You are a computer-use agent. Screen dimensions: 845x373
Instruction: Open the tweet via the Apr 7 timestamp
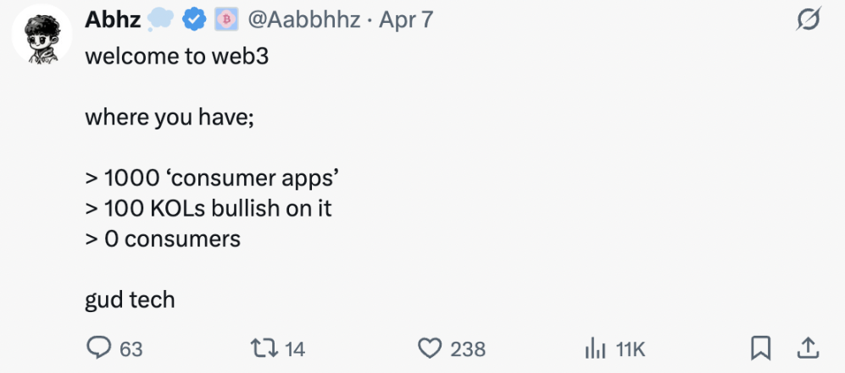[406, 20]
